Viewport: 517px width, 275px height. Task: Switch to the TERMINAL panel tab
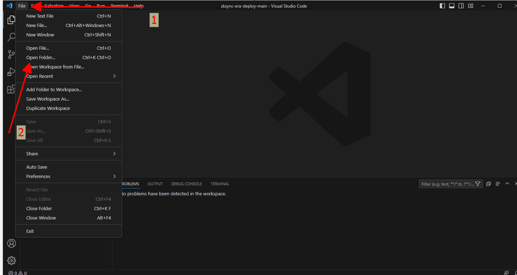(x=220, y=184)
